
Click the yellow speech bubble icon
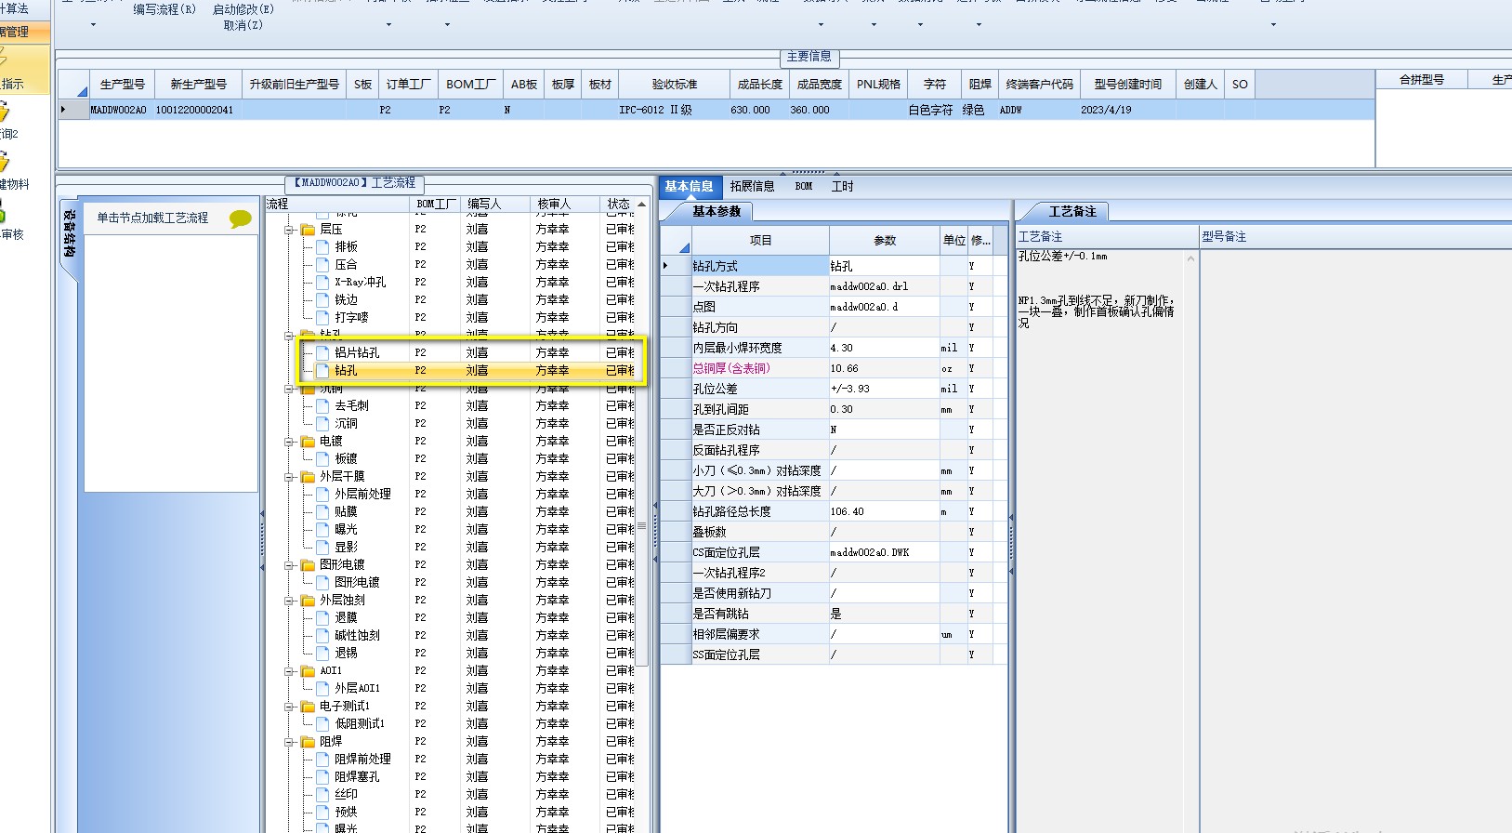[x=241, y=218]
